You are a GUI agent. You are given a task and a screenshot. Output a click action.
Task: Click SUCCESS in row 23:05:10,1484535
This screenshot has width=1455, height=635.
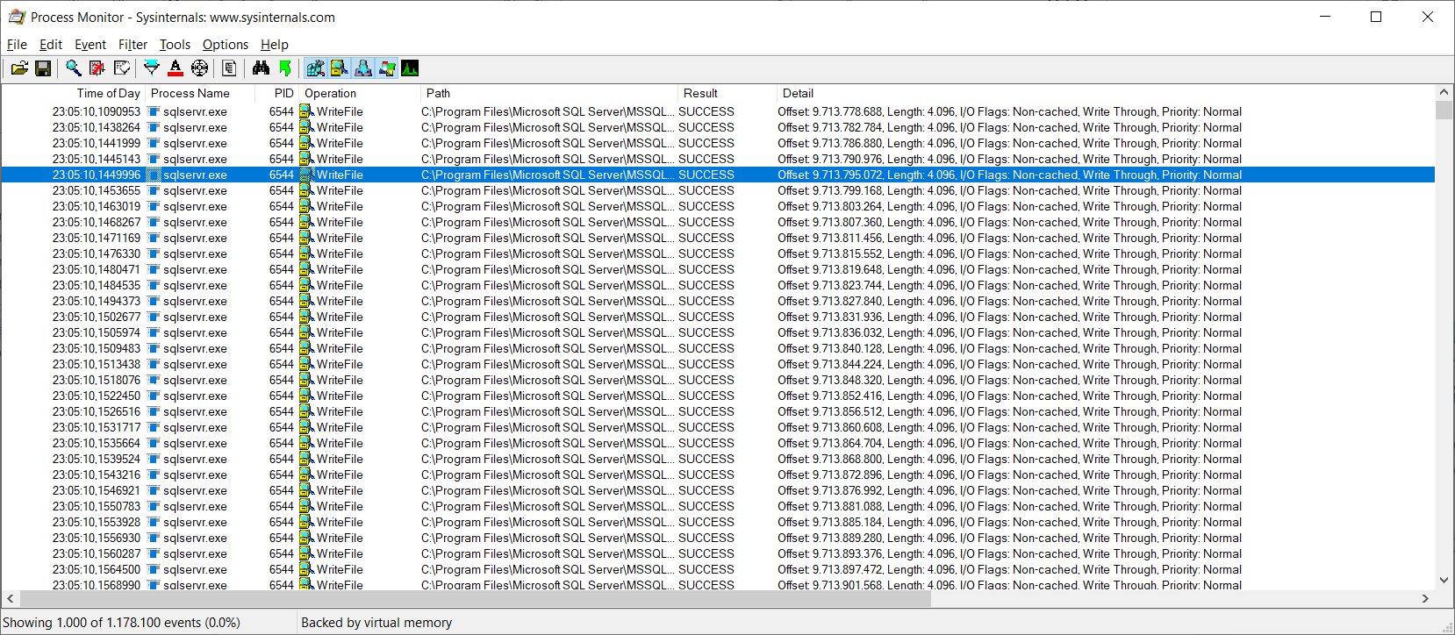706,286
